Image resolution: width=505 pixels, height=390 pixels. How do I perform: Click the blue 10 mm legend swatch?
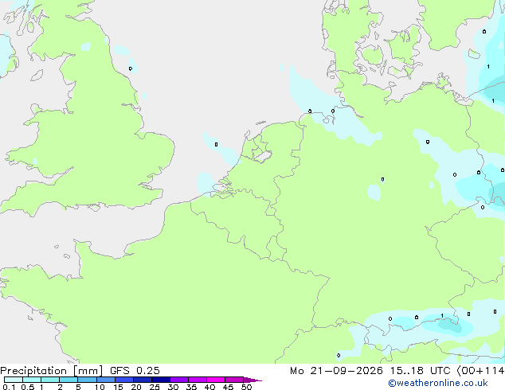click(106, 380)
